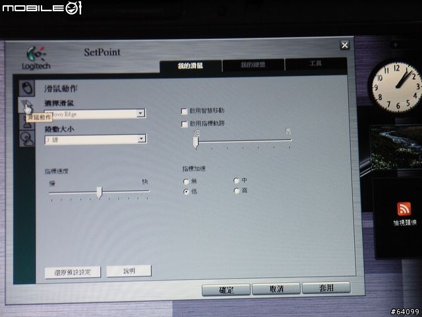Select the 中 pointer acceleration option
422x317 pixels.
pyautogui.click(x=236, y=180)
